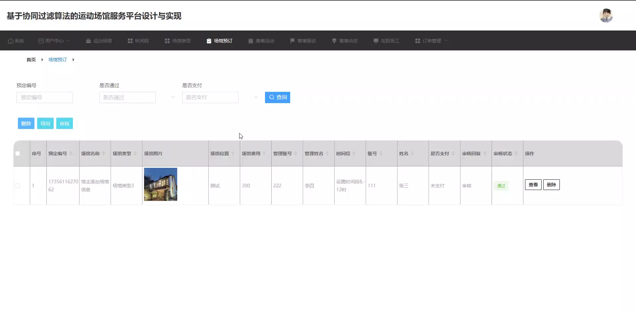Click the venue thumbnail image in the table
The height and width of the screenshot is (313, 636).
161,184
